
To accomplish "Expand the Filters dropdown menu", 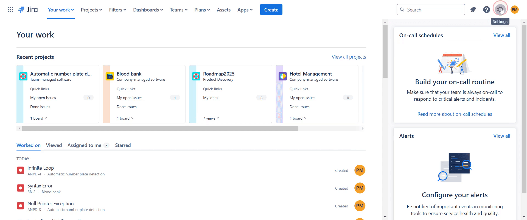I will 117,10.
